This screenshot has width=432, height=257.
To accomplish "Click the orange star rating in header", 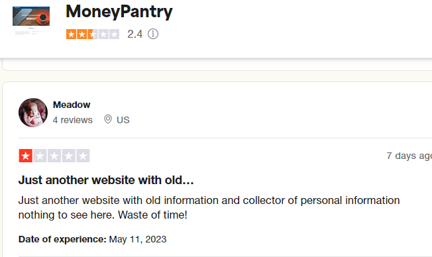I will coord(93,34).
